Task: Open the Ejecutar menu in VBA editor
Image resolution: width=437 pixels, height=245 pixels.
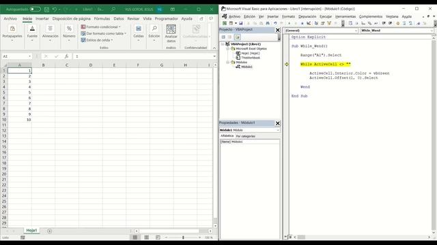Action: pos(326,16)
